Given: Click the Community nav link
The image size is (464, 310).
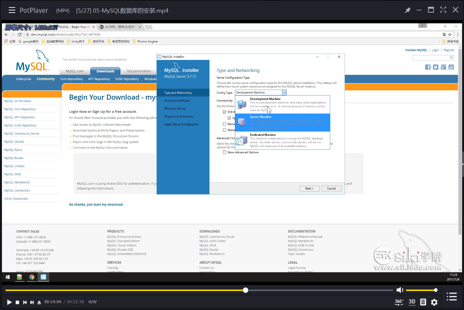Looking at the screenshot, I should pyautogui.click(x=46, y=79).
